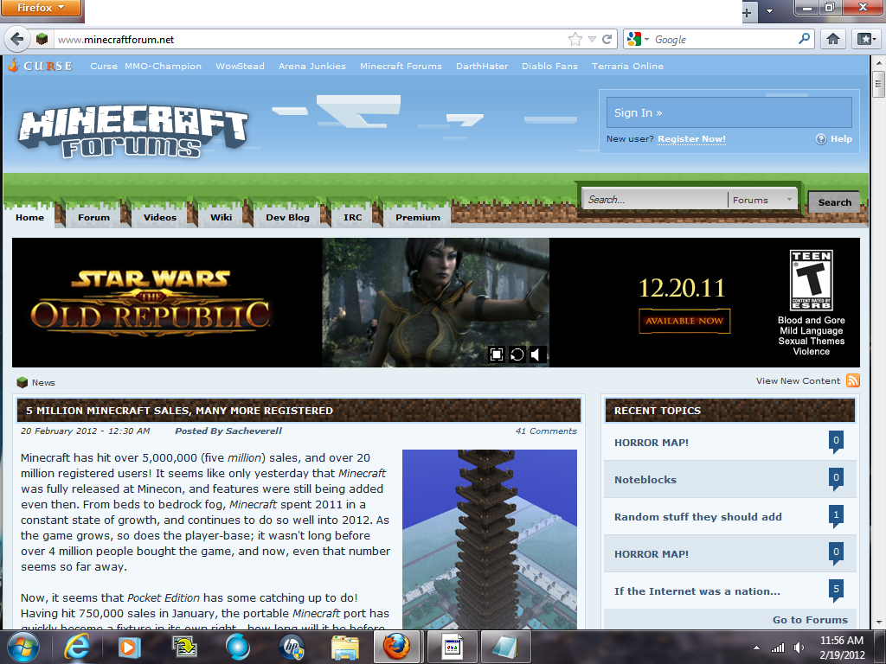Open the notepad icon in the taskbar

[505, 647]
